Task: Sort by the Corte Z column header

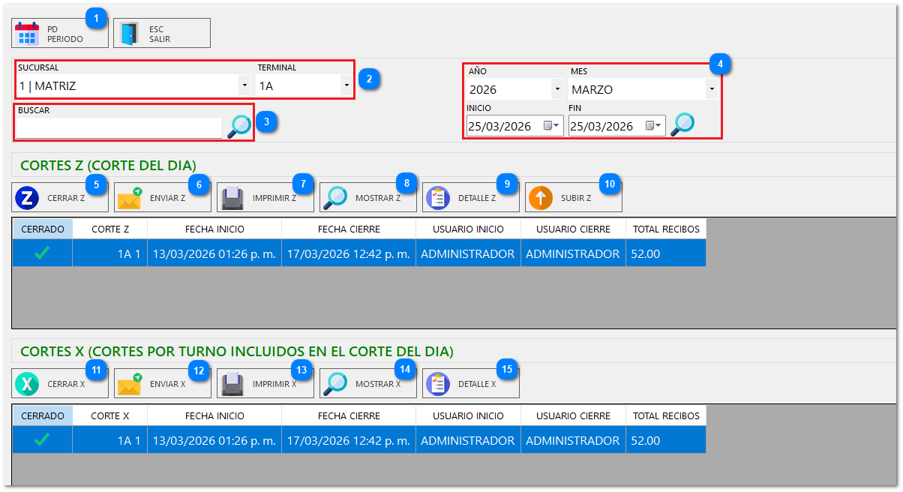Action: coord(110,229)
